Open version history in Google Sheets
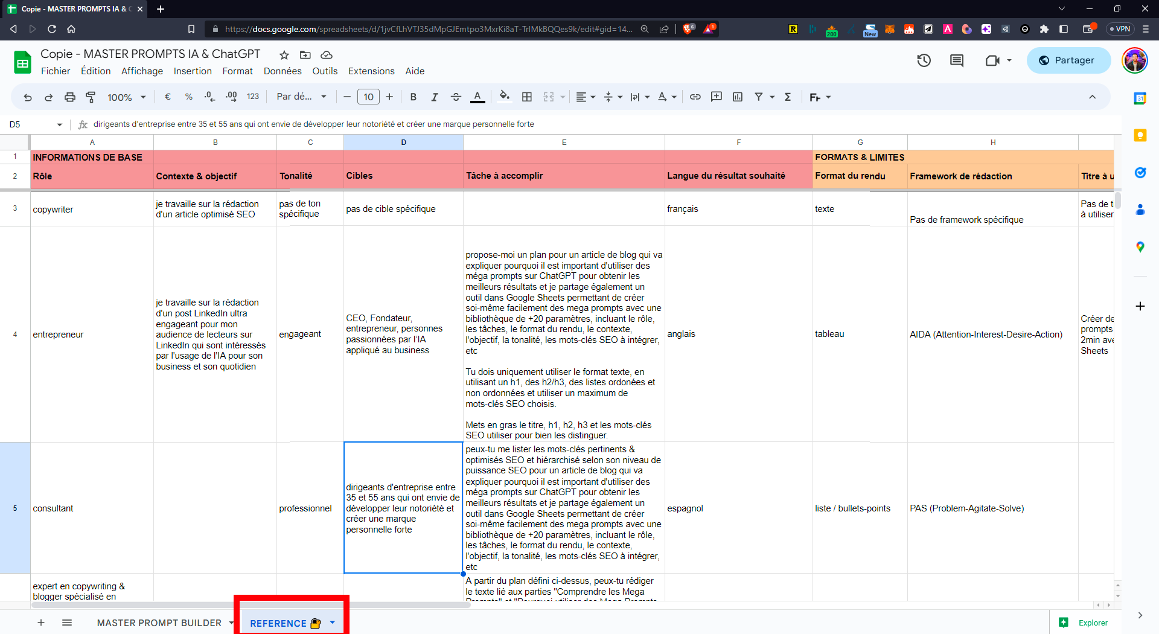 (x=924, y=60)
